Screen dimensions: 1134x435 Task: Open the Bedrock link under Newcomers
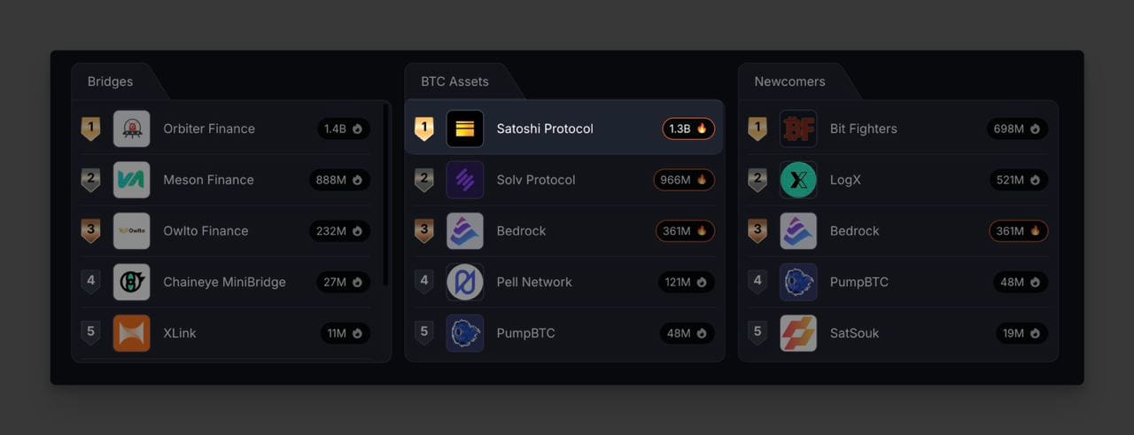855,231
